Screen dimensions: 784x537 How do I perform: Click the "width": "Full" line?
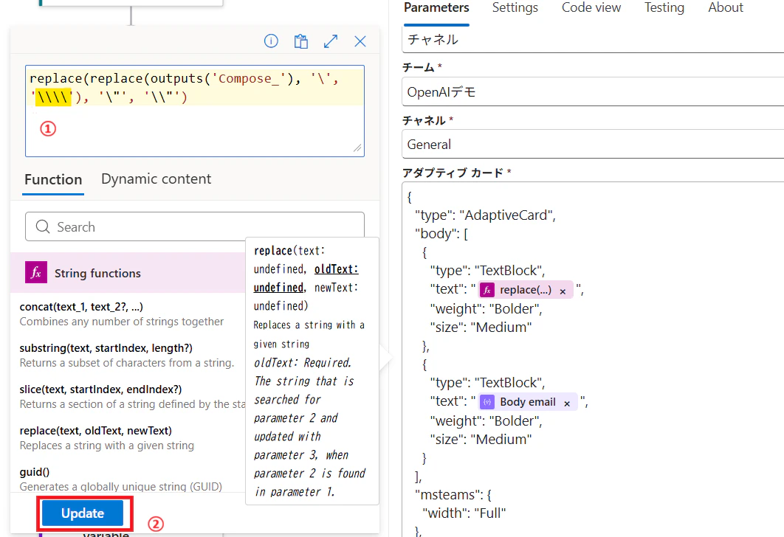click(x=464, y=513)
